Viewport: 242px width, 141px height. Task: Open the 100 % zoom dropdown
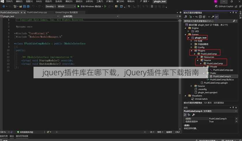(5, 132)
